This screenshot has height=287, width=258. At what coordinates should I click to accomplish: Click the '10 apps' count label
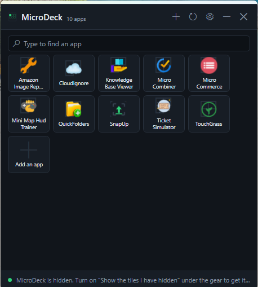coord(76,19)
